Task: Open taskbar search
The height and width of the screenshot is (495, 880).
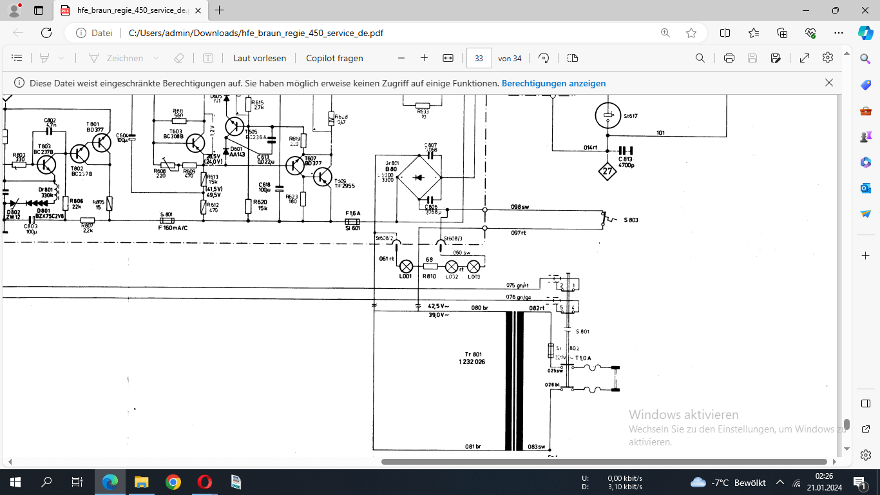Action: click(46, 482)
